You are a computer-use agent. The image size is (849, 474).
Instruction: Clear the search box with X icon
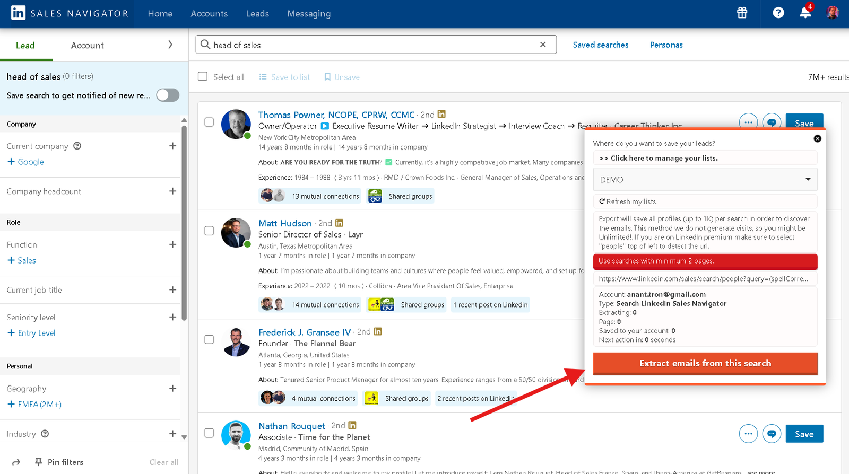click(x=543, y=45)
